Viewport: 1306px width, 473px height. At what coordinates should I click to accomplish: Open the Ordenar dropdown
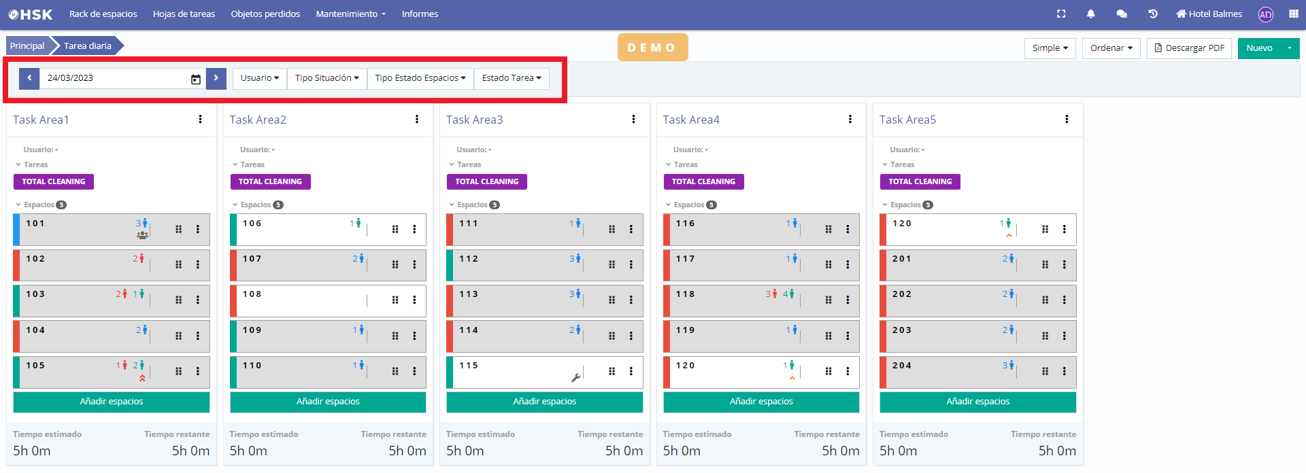(x=1111, y=48)
